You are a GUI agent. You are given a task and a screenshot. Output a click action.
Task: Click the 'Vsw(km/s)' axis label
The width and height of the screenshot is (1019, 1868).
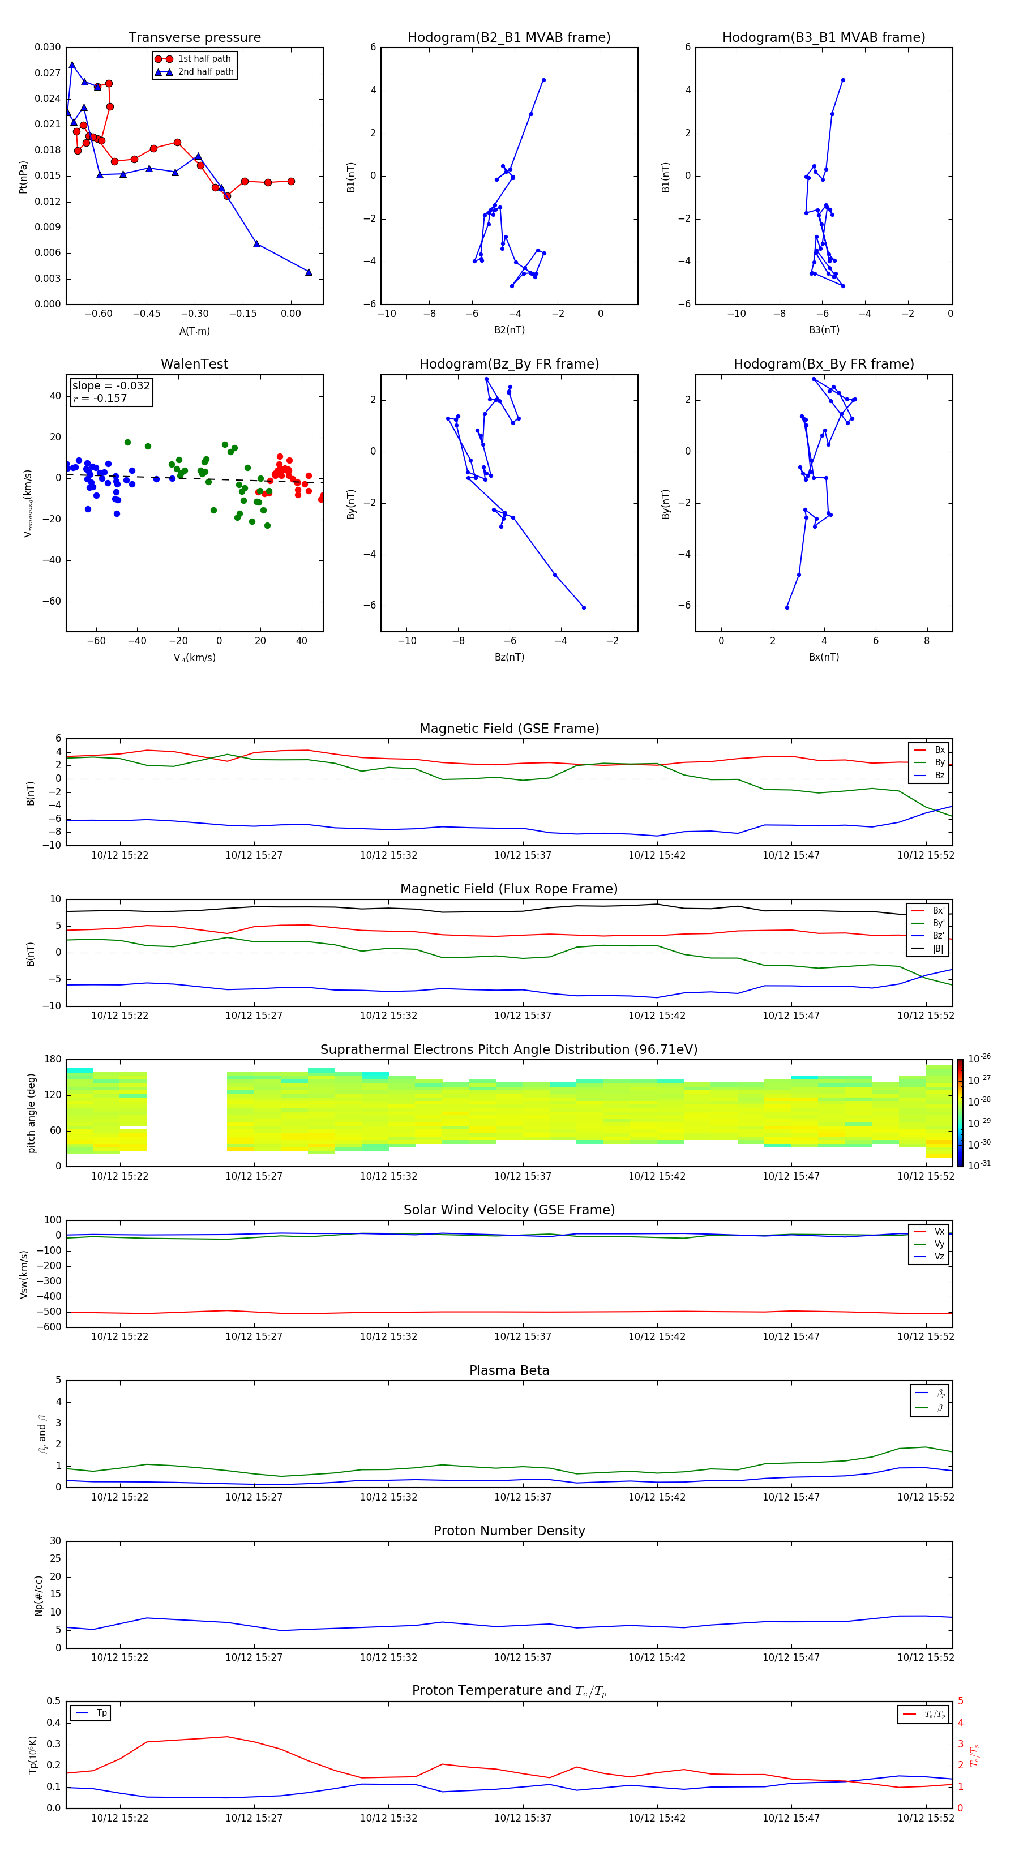pyautogui.click(x=24, y=1274)
